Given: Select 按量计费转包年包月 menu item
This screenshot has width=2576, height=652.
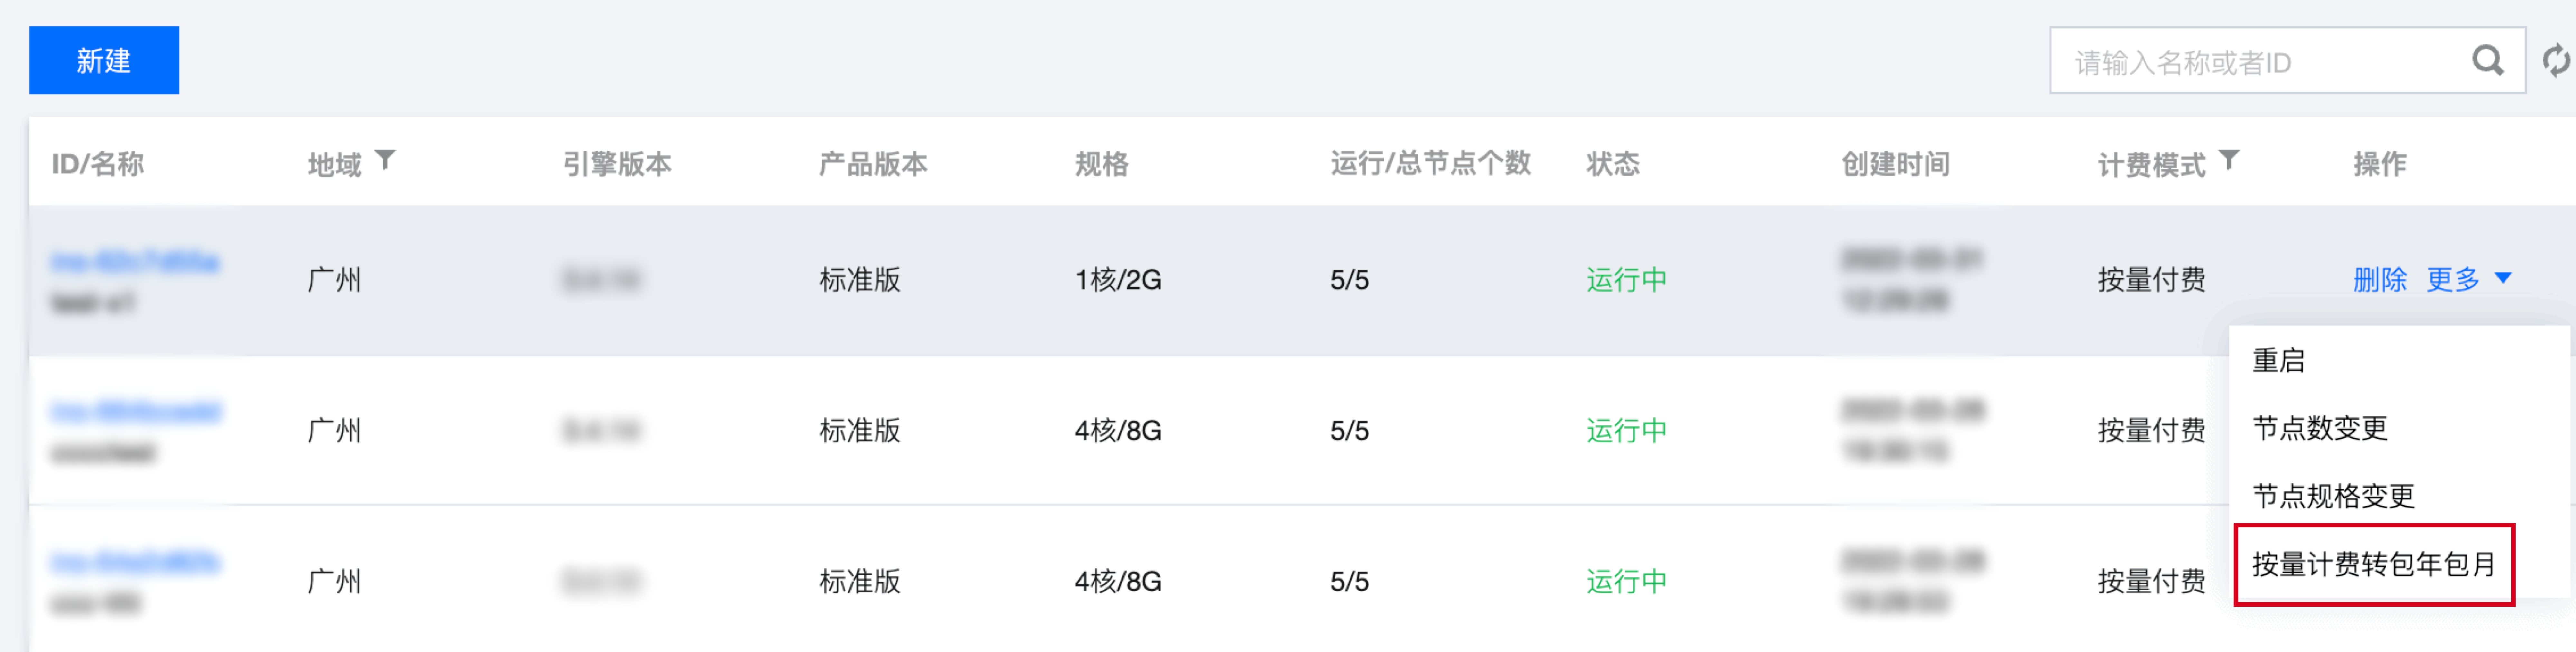Looking at the screenshot, I should pos(2373,564).
